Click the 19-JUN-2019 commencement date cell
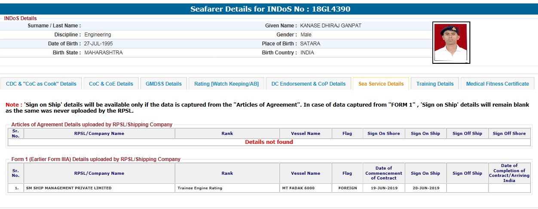This screenshot has width=538, height=209. (x=384, y=188)
